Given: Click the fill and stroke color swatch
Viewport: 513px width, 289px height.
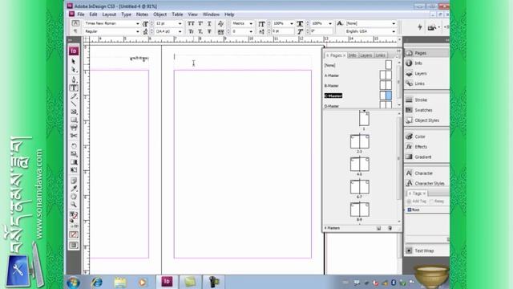Looking at the screenshot, I should pyautogui.click(x=74, y=215).
